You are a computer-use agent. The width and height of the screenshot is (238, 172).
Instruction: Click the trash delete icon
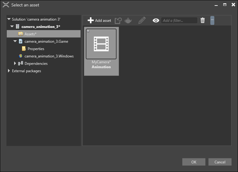(x=203, y=21)
